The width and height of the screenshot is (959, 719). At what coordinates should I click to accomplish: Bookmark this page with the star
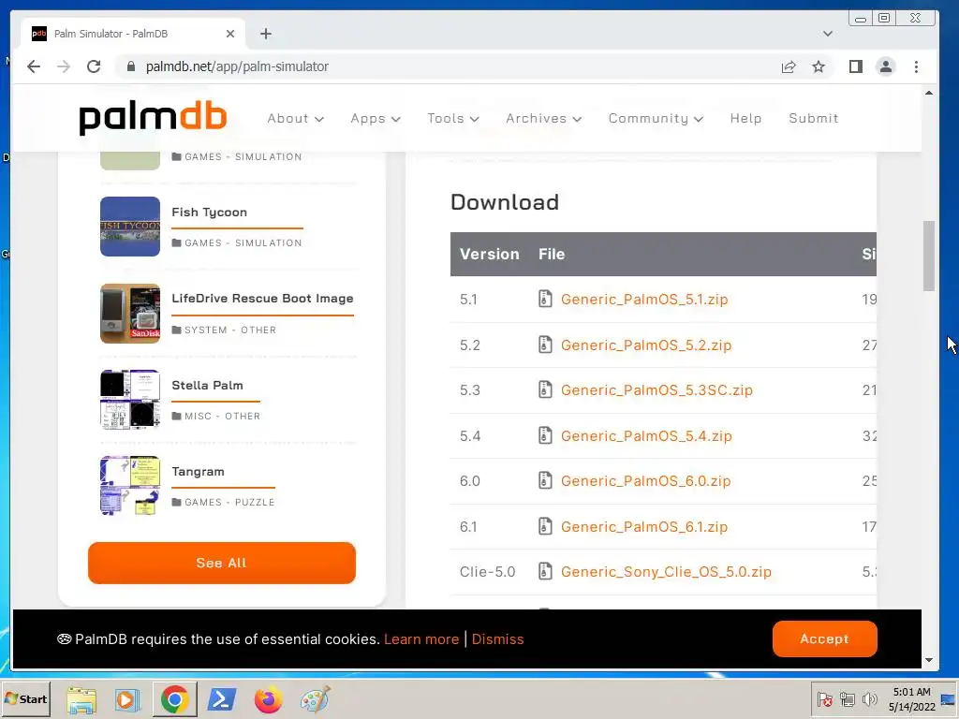coord(819,66)
